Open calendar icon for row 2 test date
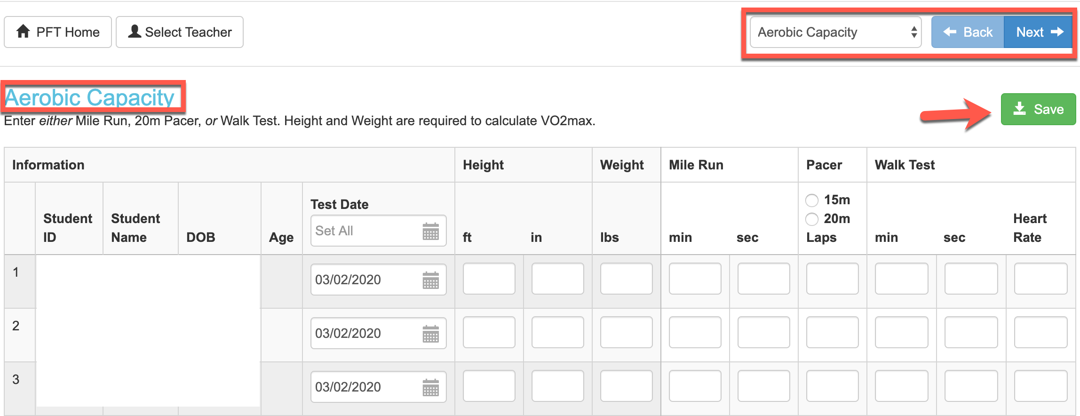This screenshot has width=1080, height=416. tap(430, 334)
